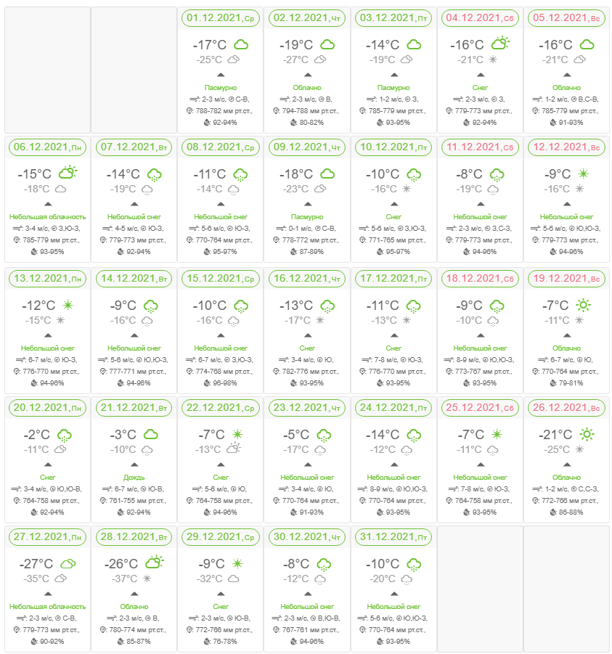Open the 11.12.2021 Saturday date label
This screenshot has height=654, width=612.
point(480,147)
